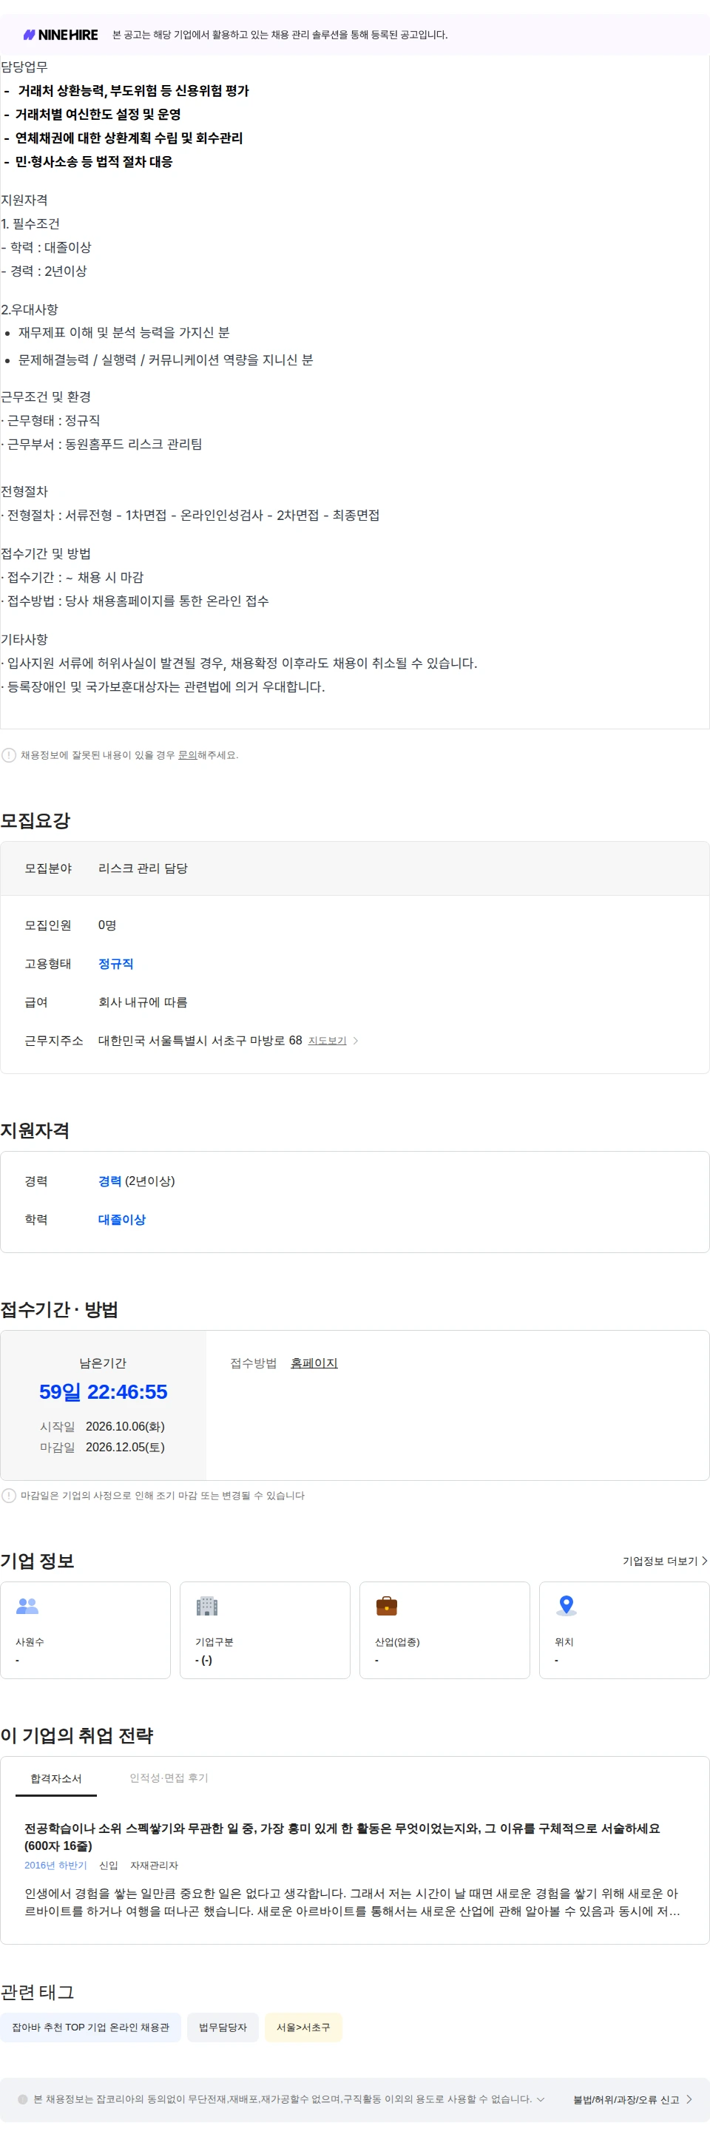Click the 시작일 2026.10.06(화) date
This screenshot has height=2137, width=710.
pos(124,1426)
